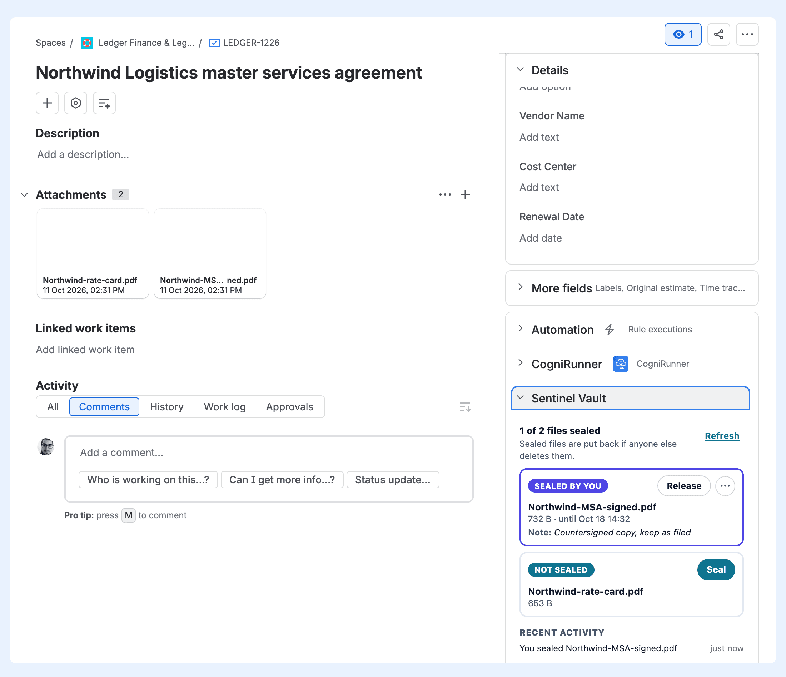
Task: Collapse the Attachments section chevron
Action: pos(24,195)
